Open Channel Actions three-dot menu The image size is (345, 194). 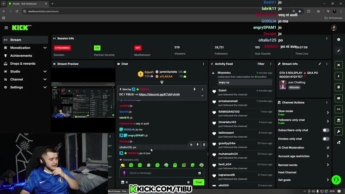pyautogui.click(x=327, y=102)
